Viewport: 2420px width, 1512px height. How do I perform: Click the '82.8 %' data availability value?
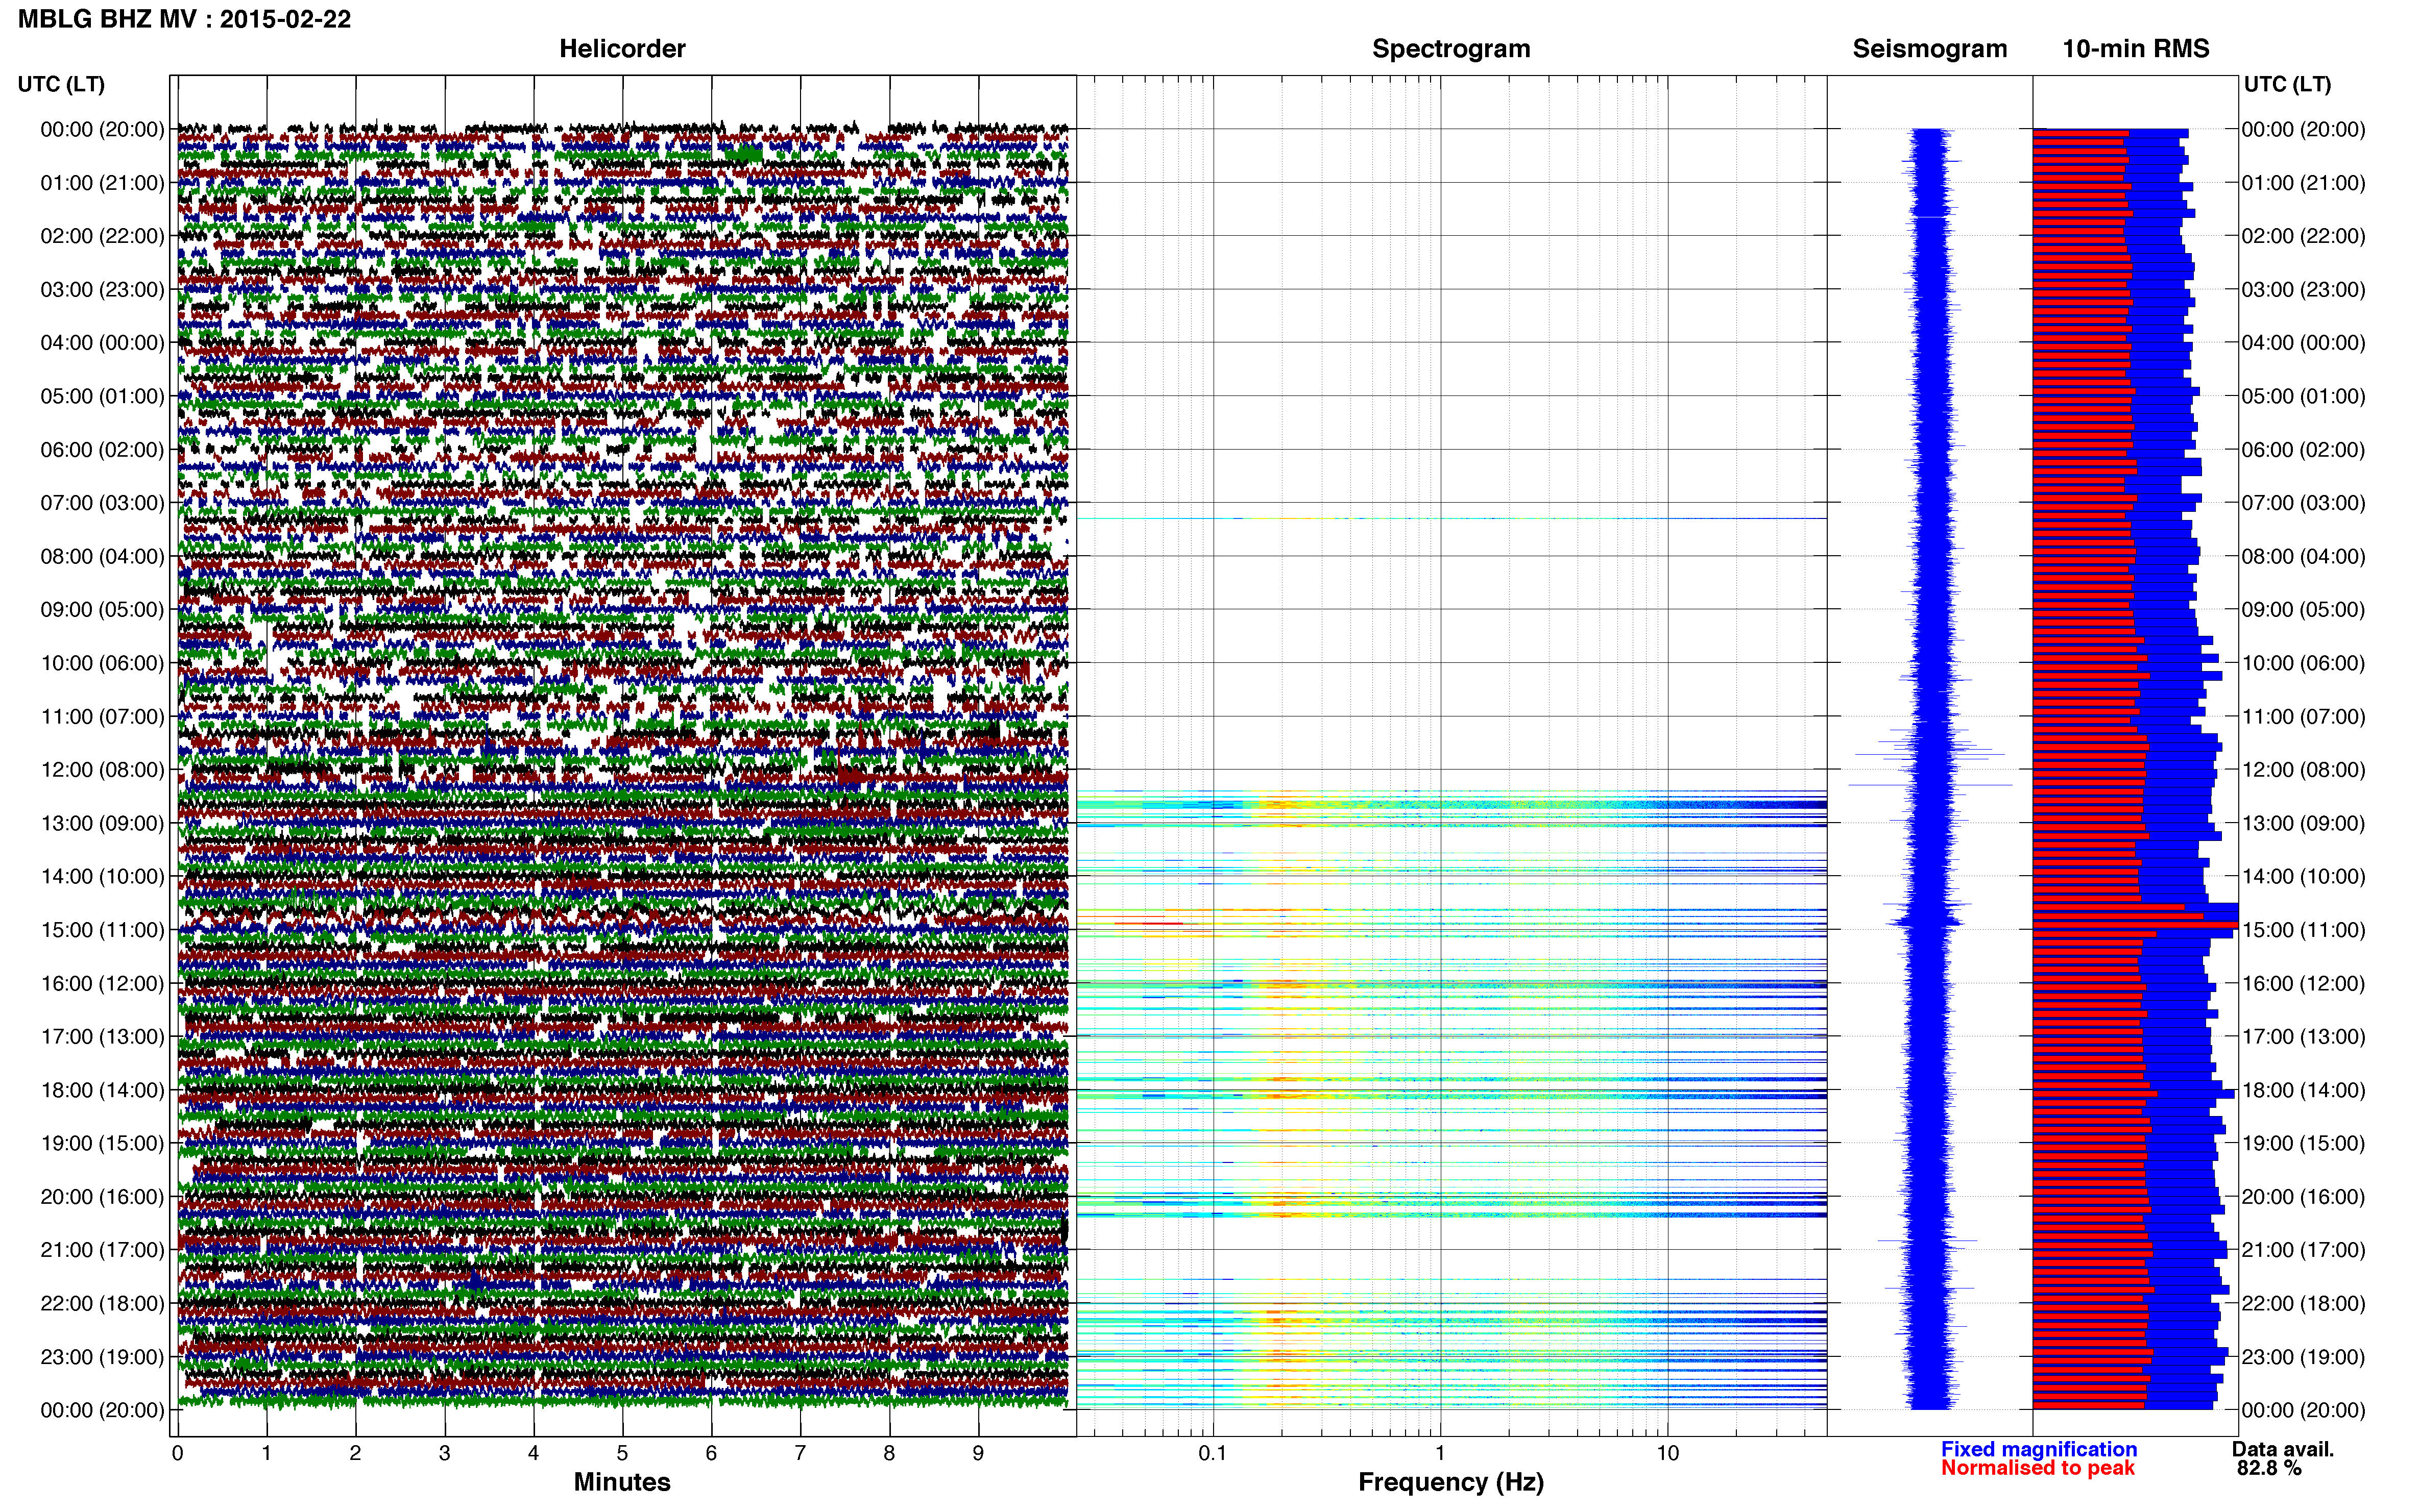2269,1468
